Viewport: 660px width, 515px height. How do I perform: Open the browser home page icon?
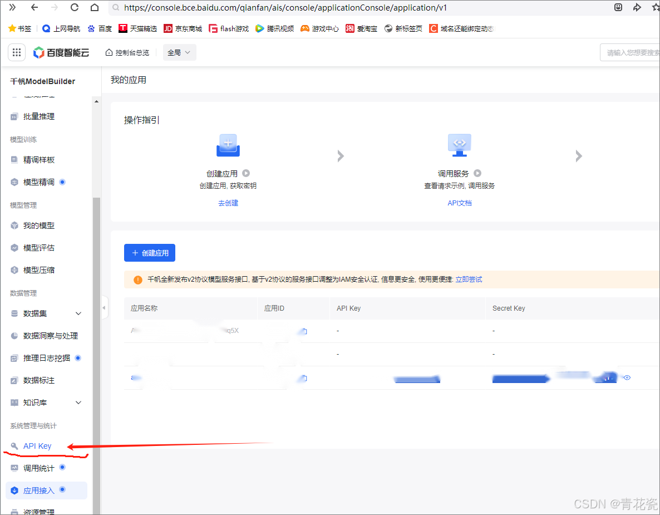point(95,7)
